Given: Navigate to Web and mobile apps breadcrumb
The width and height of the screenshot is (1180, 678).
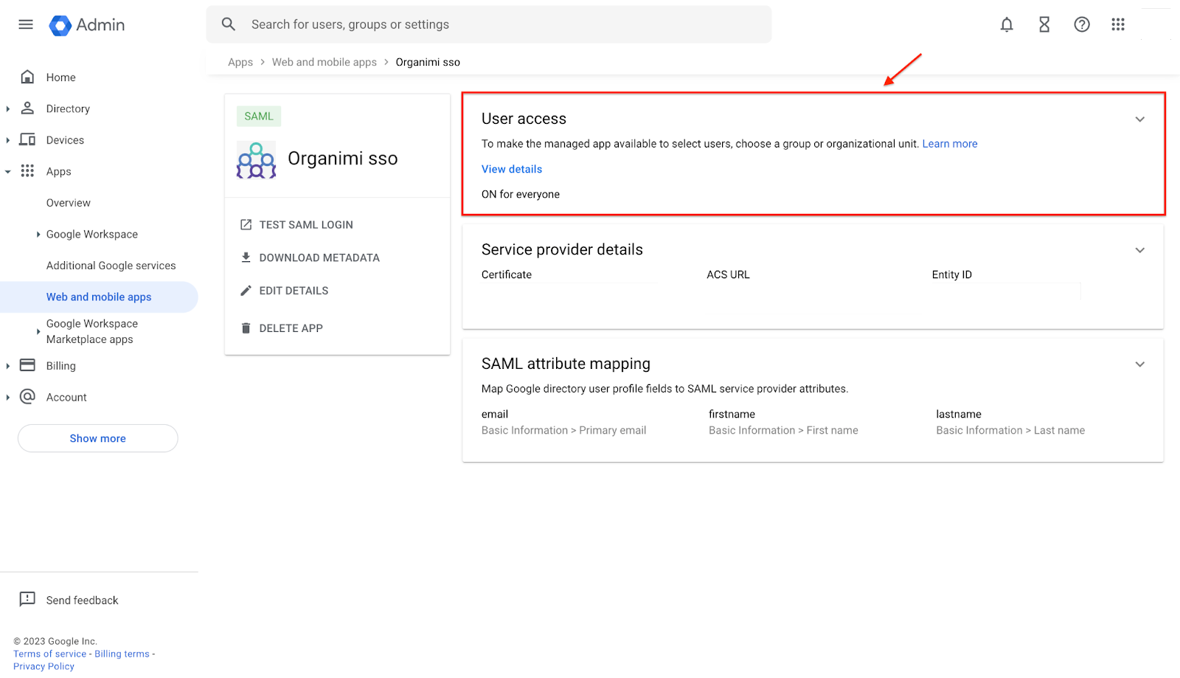Looking at the screenshot, I should (x=324, y=62).
